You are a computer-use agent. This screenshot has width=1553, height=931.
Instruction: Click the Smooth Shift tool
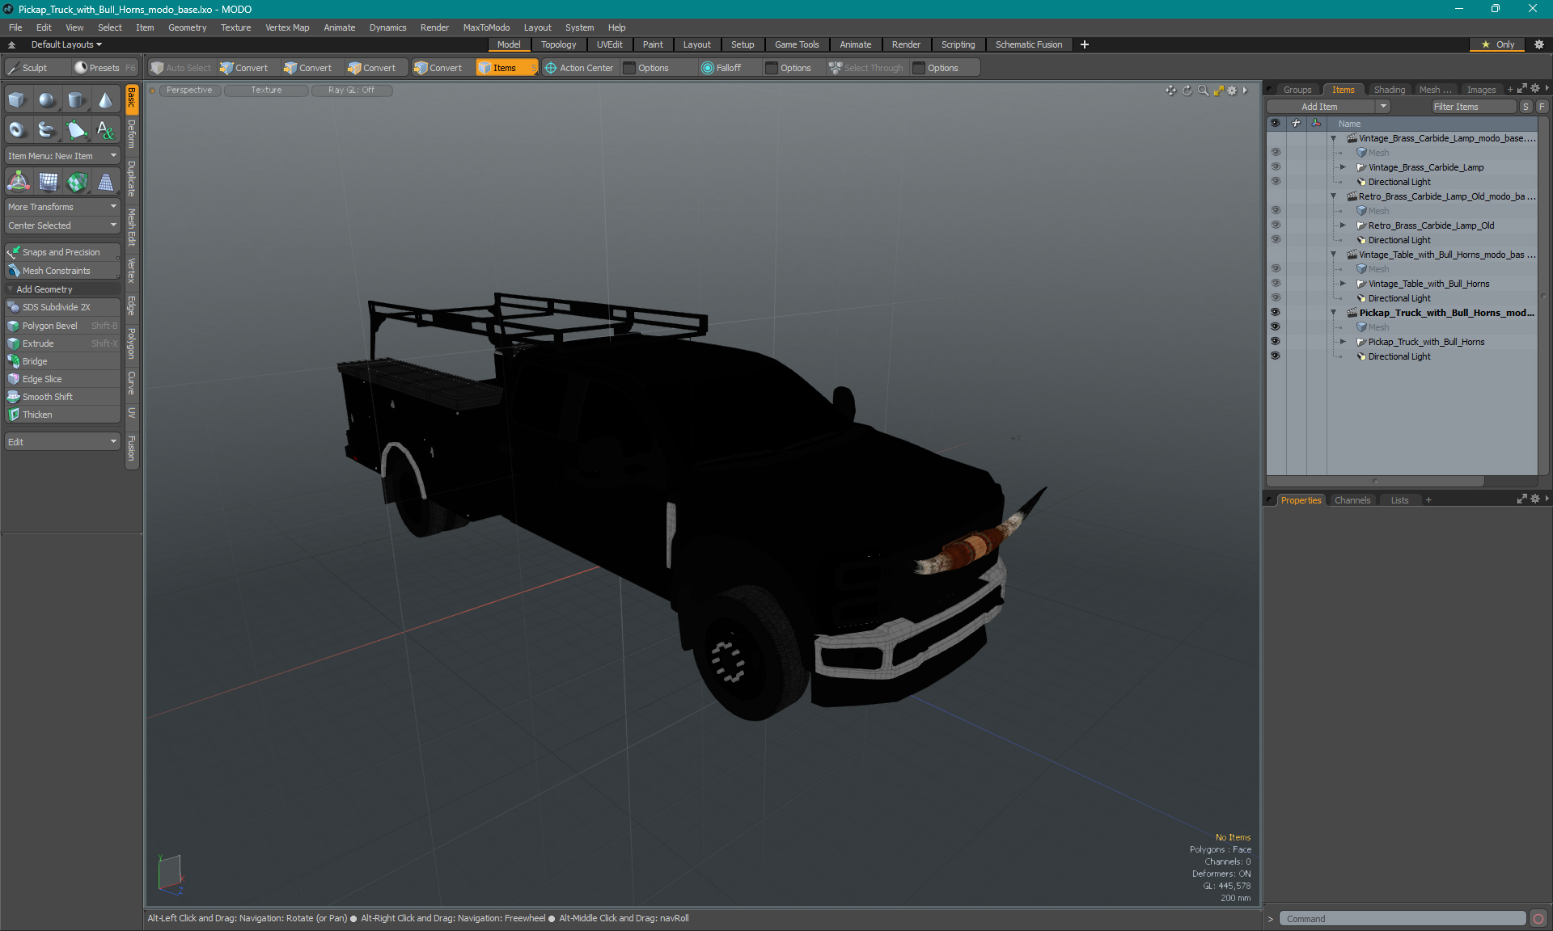[x=63, y=397]
